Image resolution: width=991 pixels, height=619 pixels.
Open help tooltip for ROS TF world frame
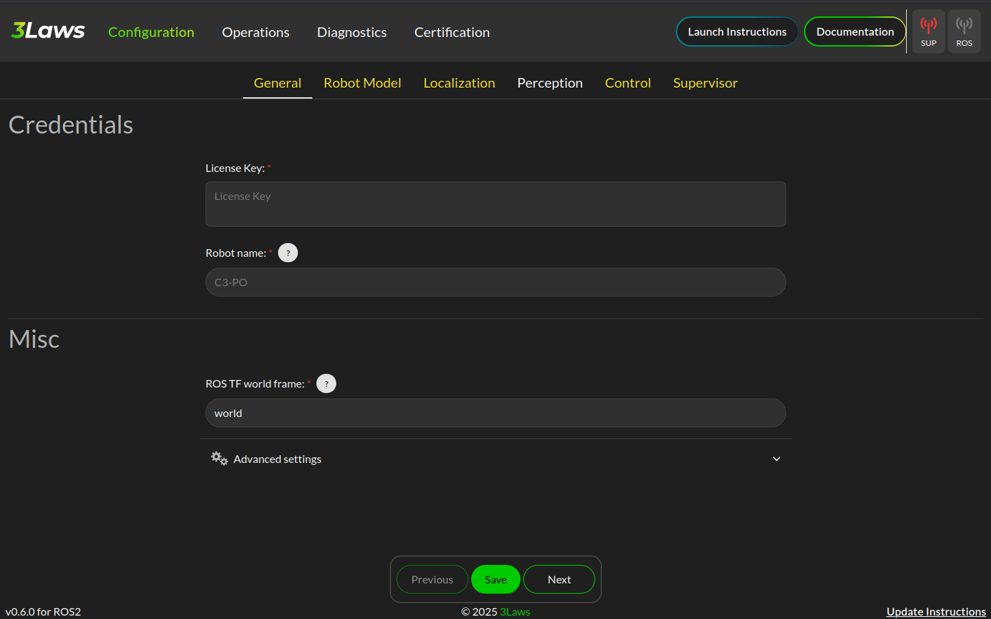coord(326,383)
